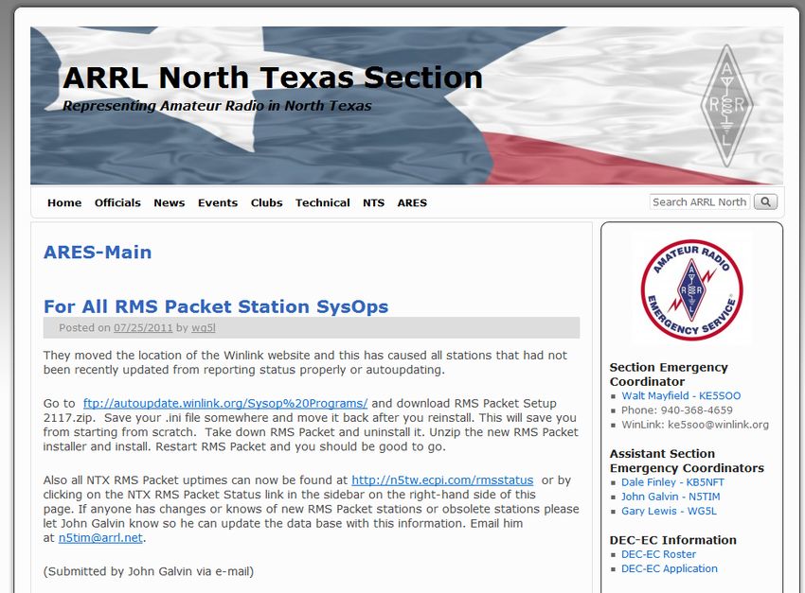This screenshot has width=805, height=593.
Task: Select the NTS menu item
Action: coord(374,203)
